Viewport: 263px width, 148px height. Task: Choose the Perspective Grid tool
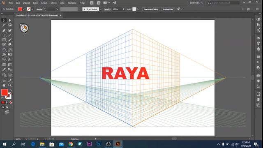[x=10, y=59]
